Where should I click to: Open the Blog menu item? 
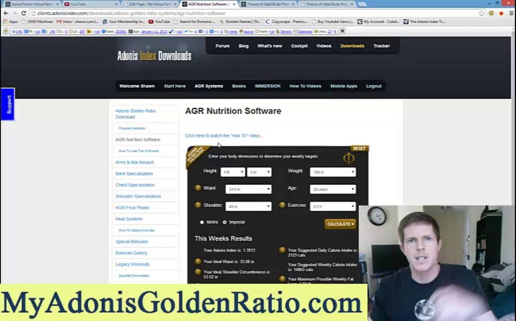(x=243, y=46)
